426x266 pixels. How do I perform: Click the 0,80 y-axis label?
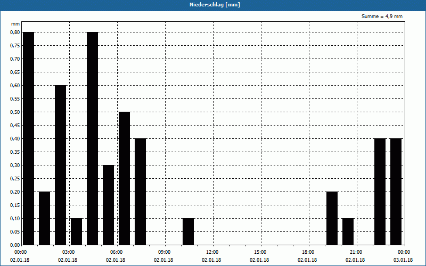15,32
